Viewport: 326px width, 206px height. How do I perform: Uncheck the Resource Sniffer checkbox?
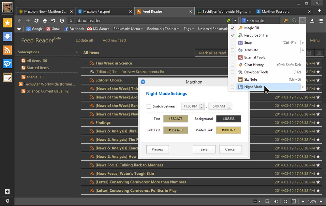(232, 35)
